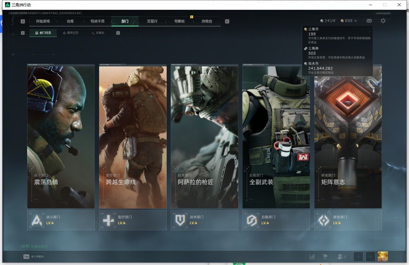Click 医疗部门 LV.4 level panel
The image size is (409, 265).
(x=133, y=220)
